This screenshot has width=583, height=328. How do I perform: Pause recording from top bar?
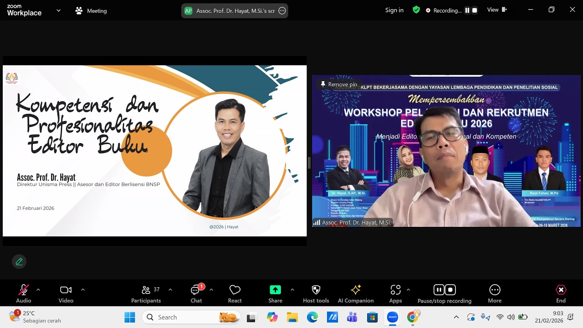click(x=467, y=10)
